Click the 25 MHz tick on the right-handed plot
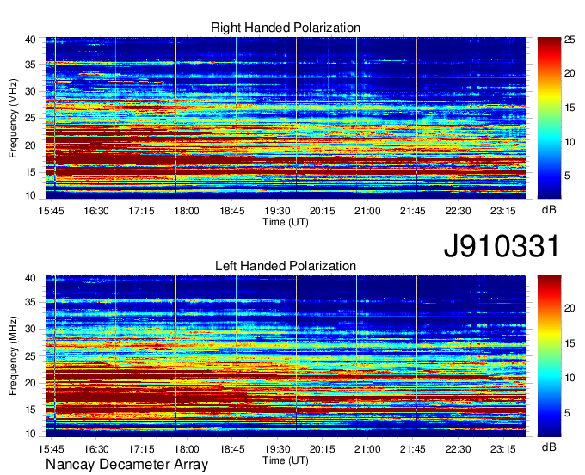The image size is (585, 475). (x=31, y=118)
